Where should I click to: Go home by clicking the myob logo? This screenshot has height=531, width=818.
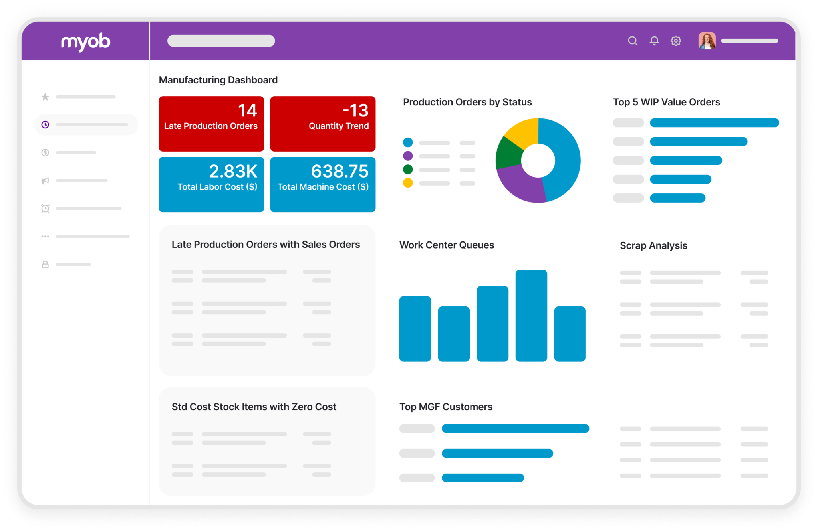click(86, 41)
